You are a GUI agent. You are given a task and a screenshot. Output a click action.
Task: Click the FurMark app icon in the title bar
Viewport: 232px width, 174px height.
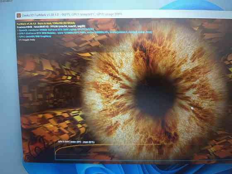(19, 15)
